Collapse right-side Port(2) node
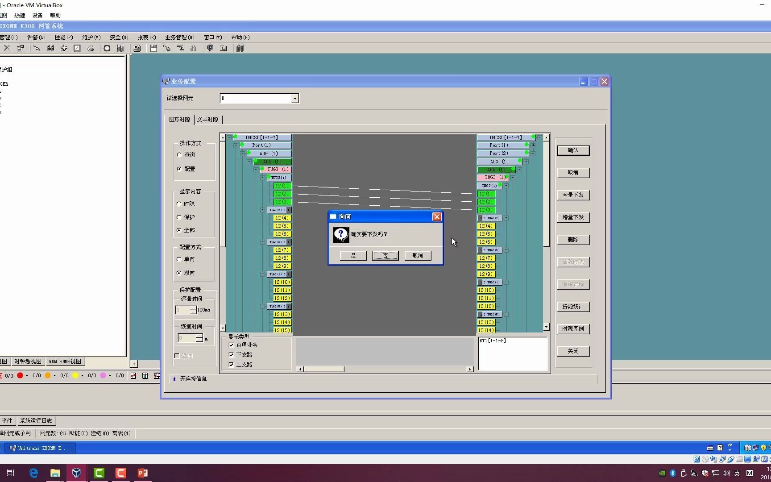 pyautogui.click(x=533, y=154)
